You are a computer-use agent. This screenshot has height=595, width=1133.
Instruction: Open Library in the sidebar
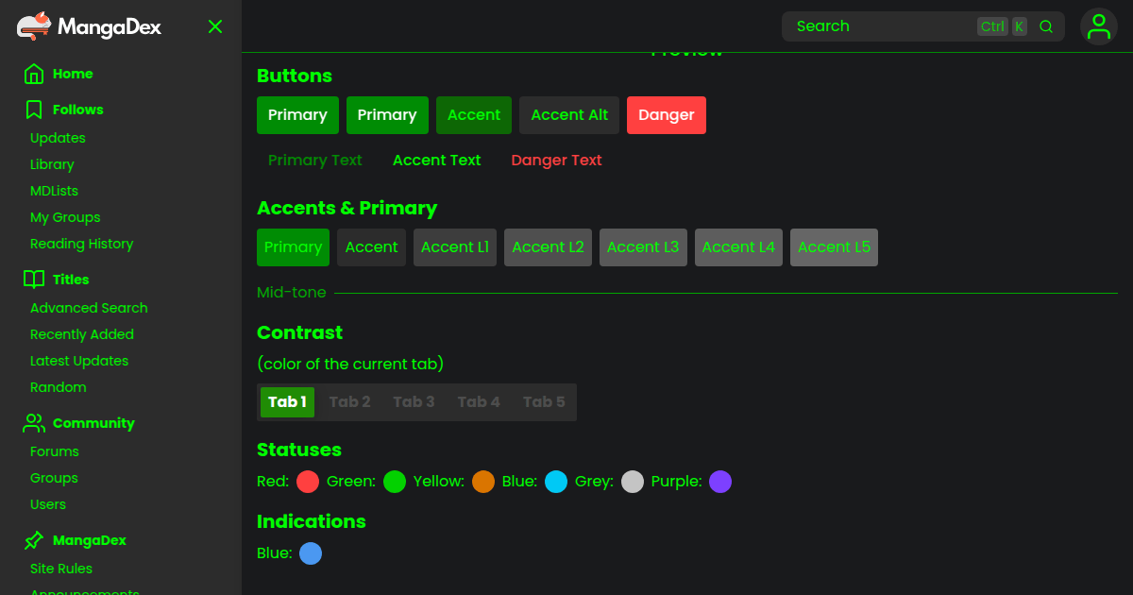click(52, 164)
